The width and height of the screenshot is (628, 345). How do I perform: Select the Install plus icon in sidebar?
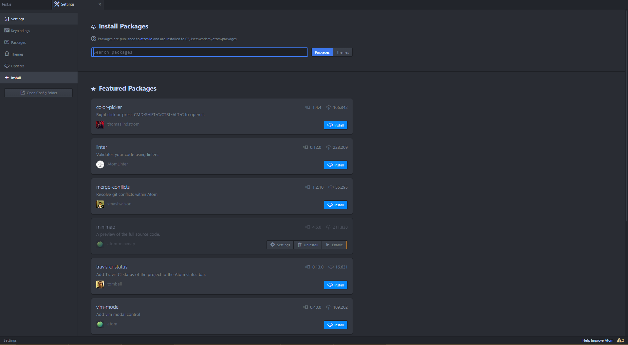6,78
